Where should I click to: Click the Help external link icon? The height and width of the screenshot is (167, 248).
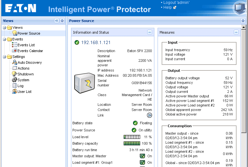coord(175,7)
